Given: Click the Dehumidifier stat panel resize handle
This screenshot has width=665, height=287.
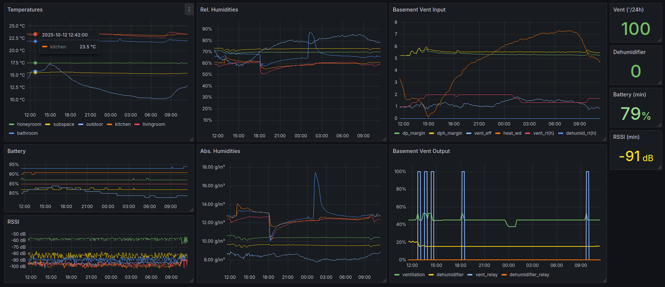Looking at the screenshot, I should [x=659, y=82].
